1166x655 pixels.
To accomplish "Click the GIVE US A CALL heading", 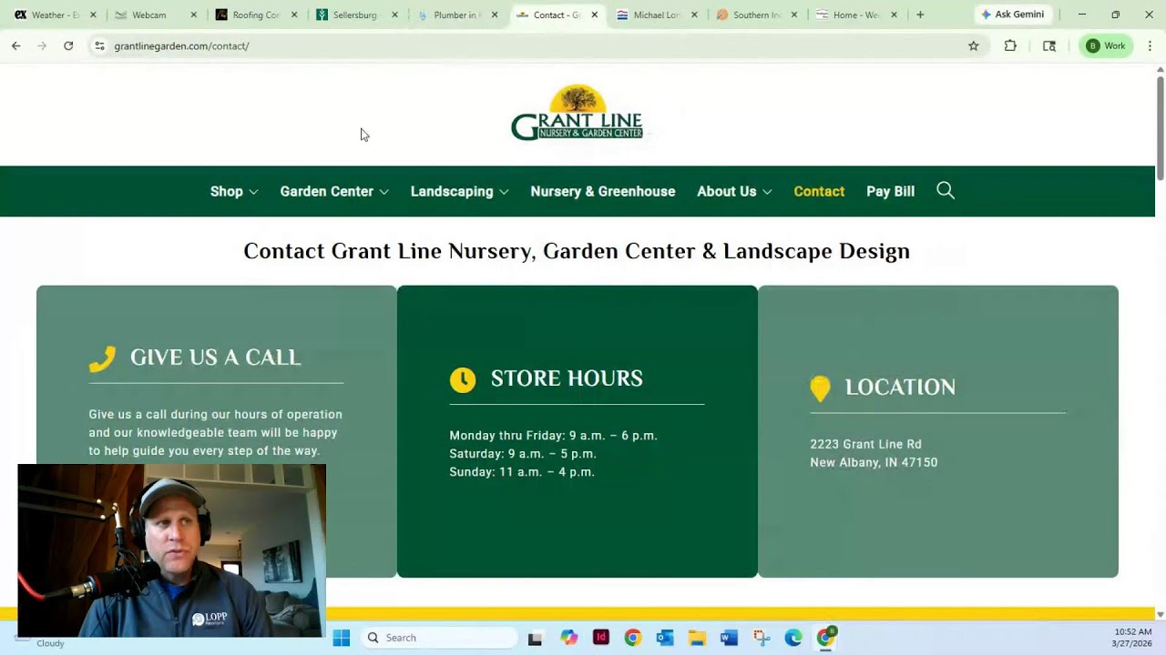I will pos(215,358).
